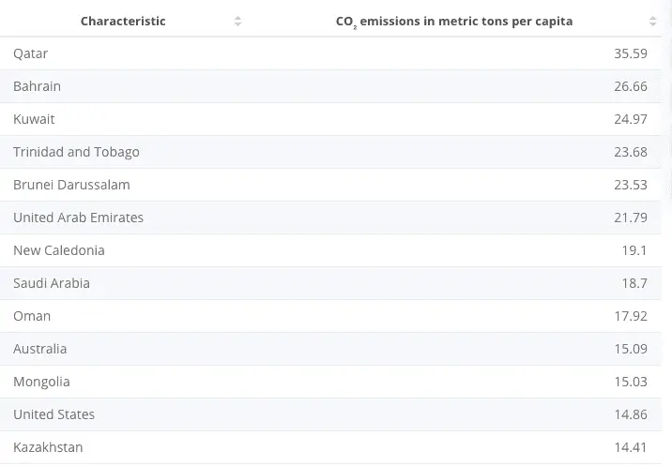This screenshot has width=672, height=466.
Task: Select the New Caledonia row label
Action: [59, 250]
